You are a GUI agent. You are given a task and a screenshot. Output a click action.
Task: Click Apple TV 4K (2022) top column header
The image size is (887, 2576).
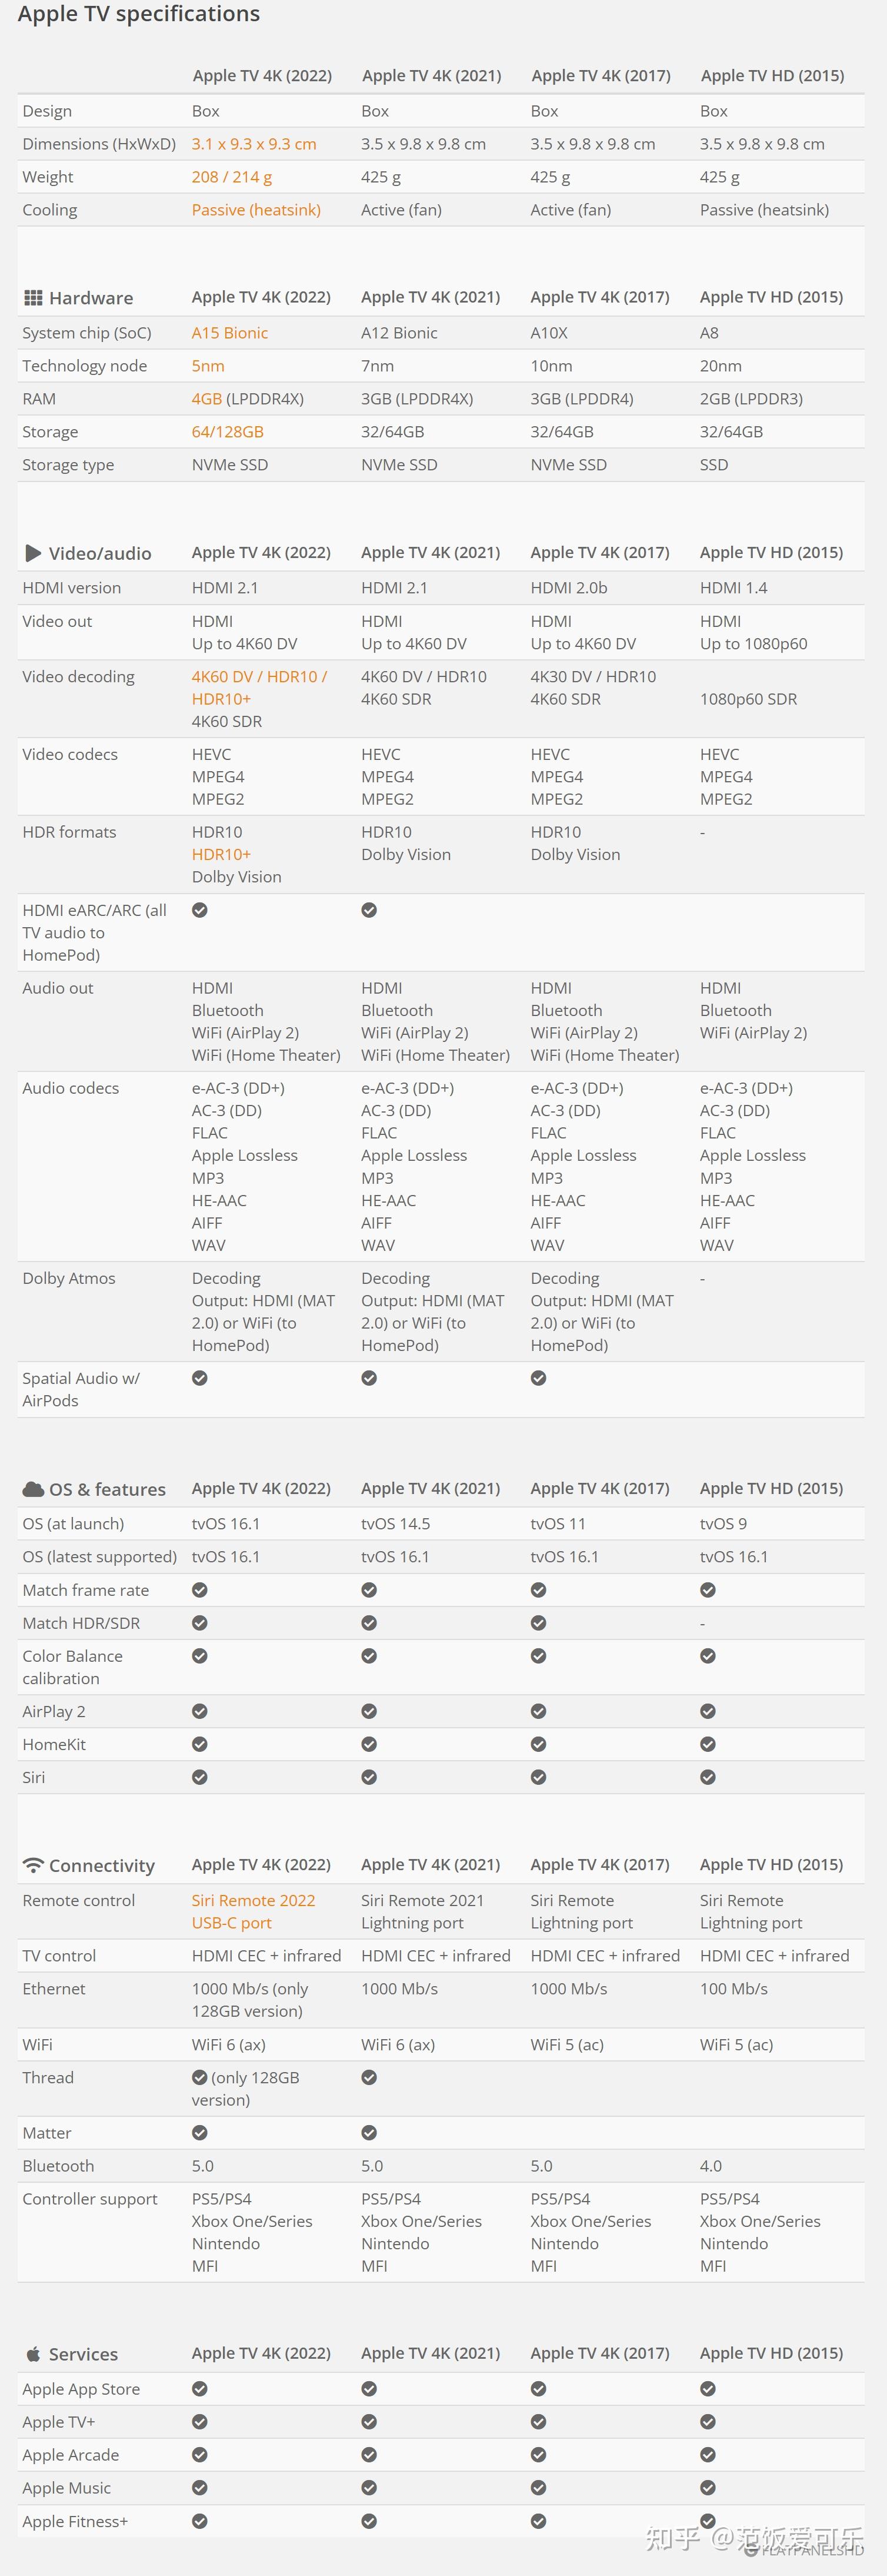262,76
